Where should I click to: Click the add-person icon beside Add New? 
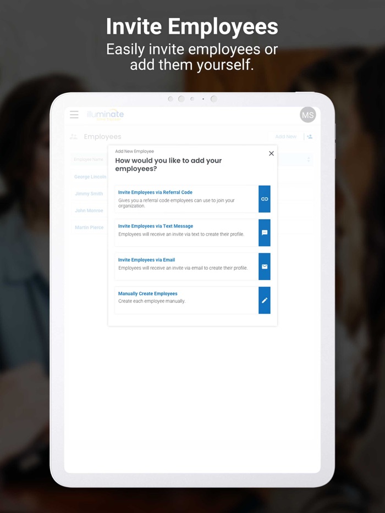click(x=310, y=136)
